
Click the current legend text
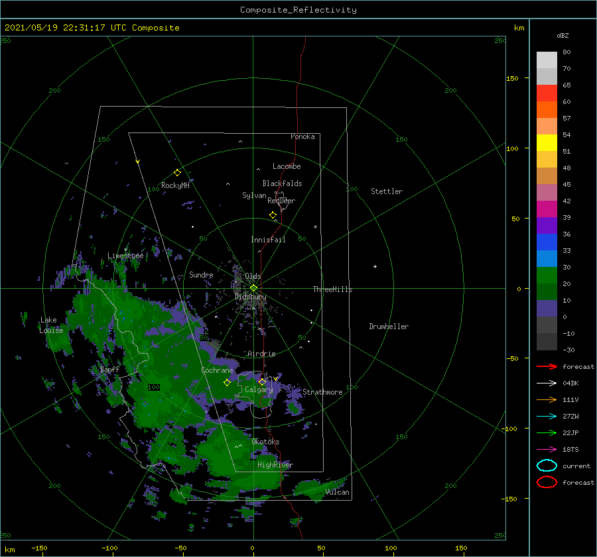click(x=576, y=466)
